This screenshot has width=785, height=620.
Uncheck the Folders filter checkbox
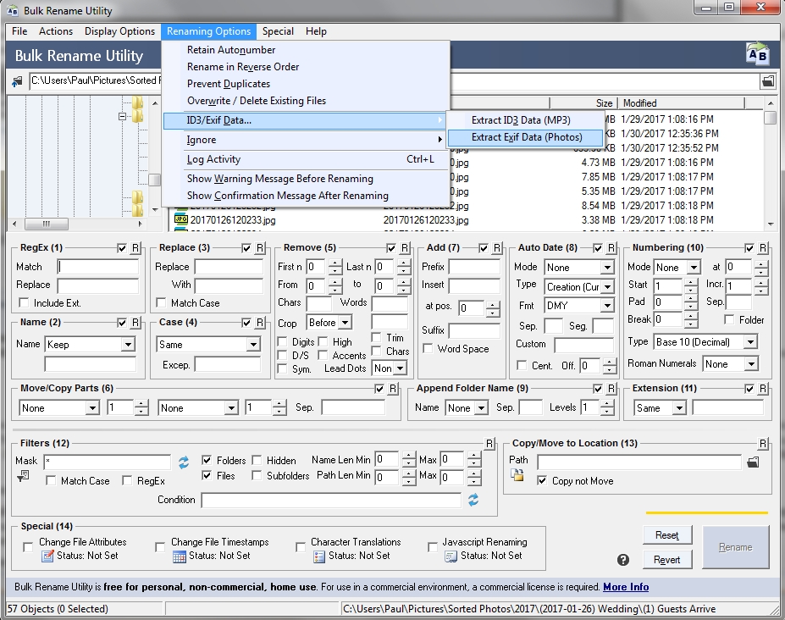point(207,460)
